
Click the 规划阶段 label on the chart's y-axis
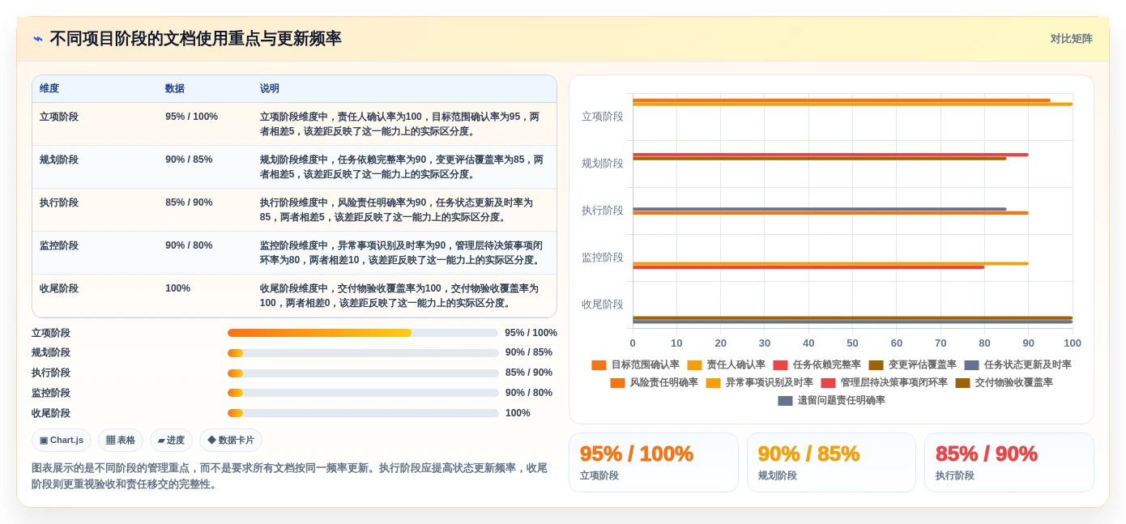click(x=603, y=163)
